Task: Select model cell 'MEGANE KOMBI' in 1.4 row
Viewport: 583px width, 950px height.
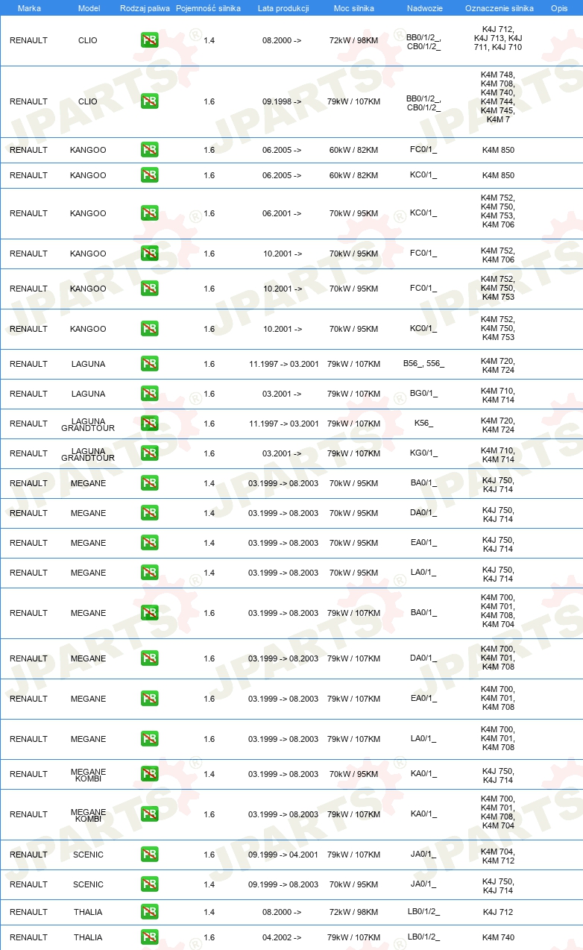Action: [x=89, y=775]
